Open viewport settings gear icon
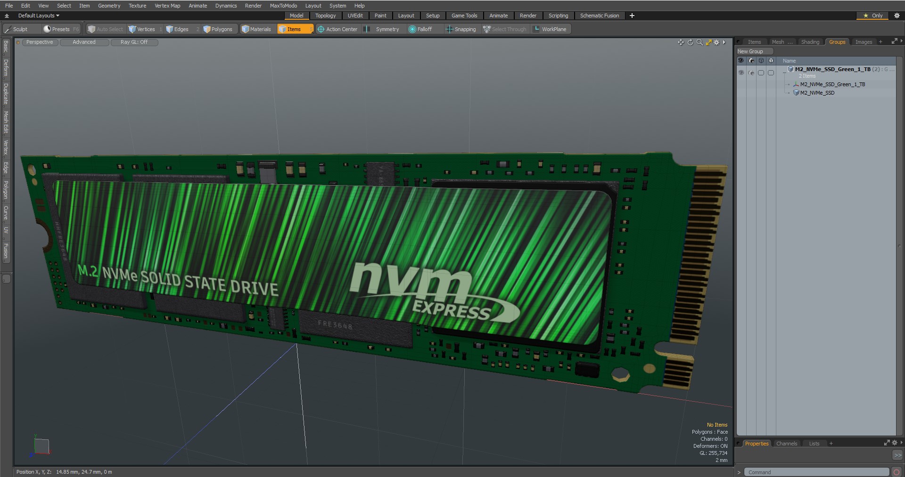 (x=717, y=42)
